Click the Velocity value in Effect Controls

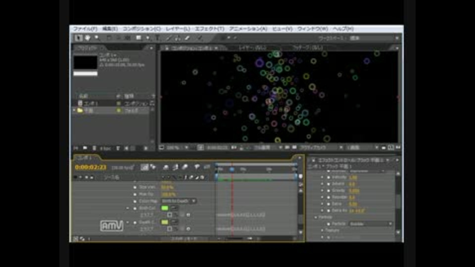353,178
